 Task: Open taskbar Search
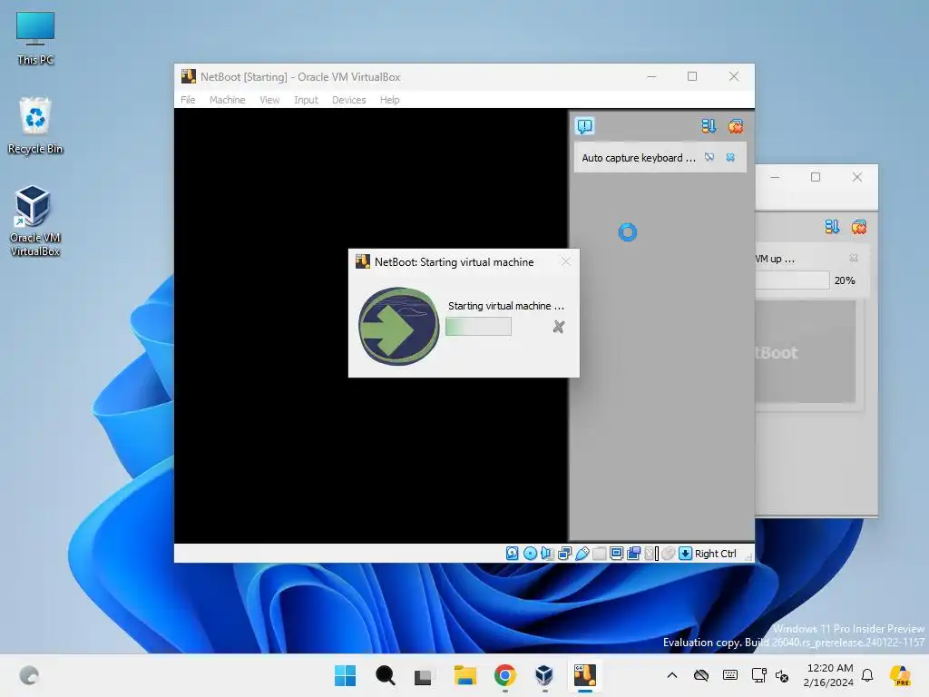pos(385,675)
